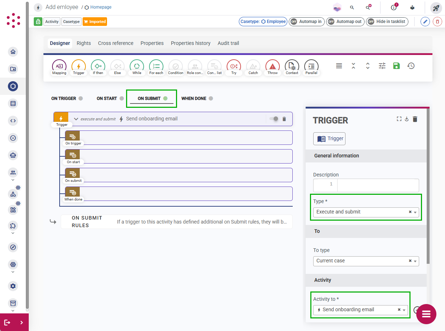Save the designer with the green disk icon
This screenshot has width=445, height=331.
pyautogui.click(x=397, y=66)
